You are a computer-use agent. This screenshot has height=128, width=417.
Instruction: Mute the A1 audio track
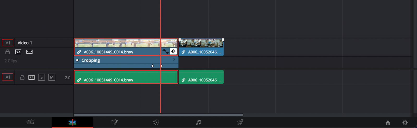[52, 77]
